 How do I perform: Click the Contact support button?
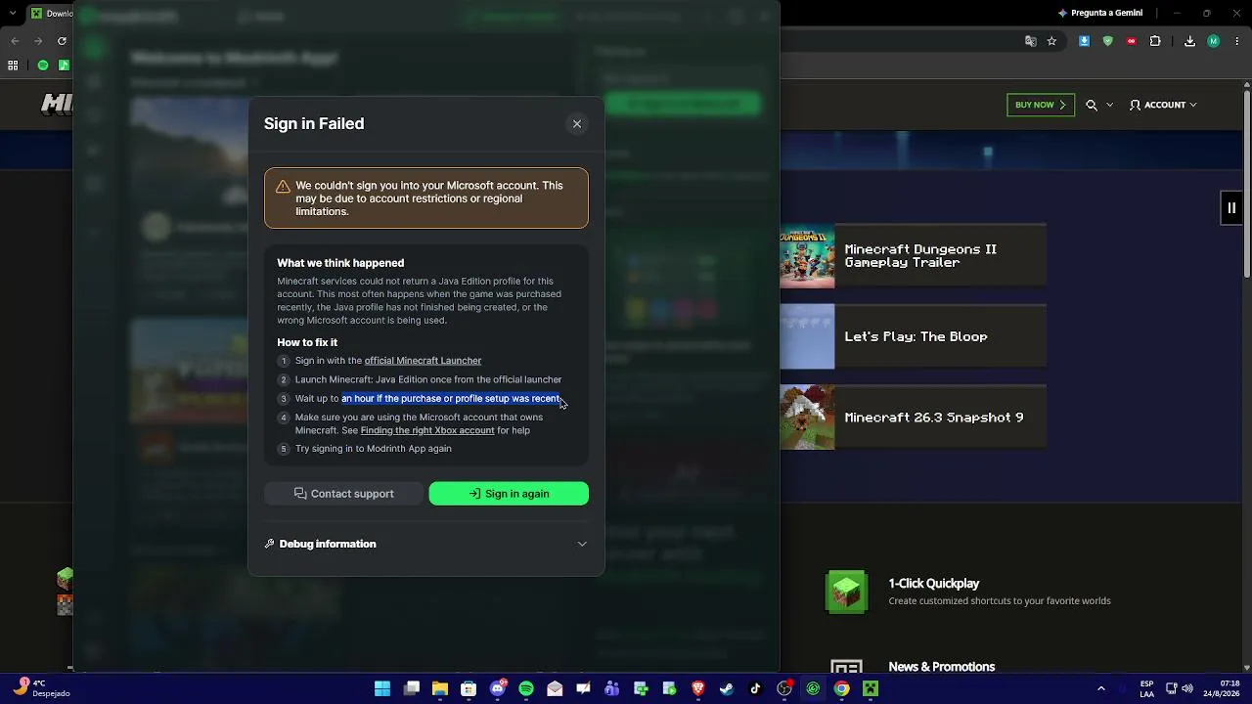click(344, 494)
